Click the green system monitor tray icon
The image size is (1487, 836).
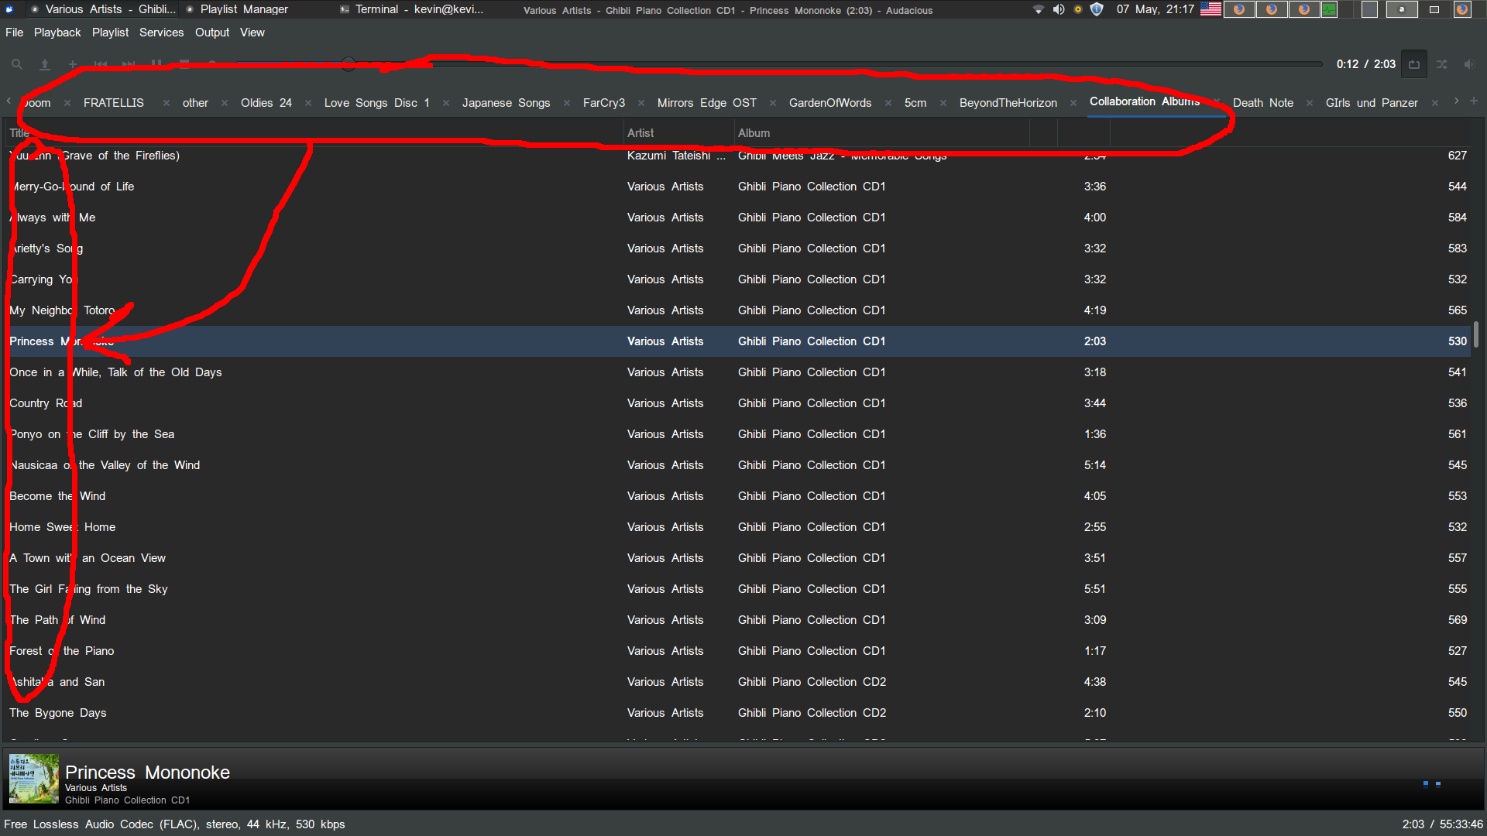pos(1330,9)
